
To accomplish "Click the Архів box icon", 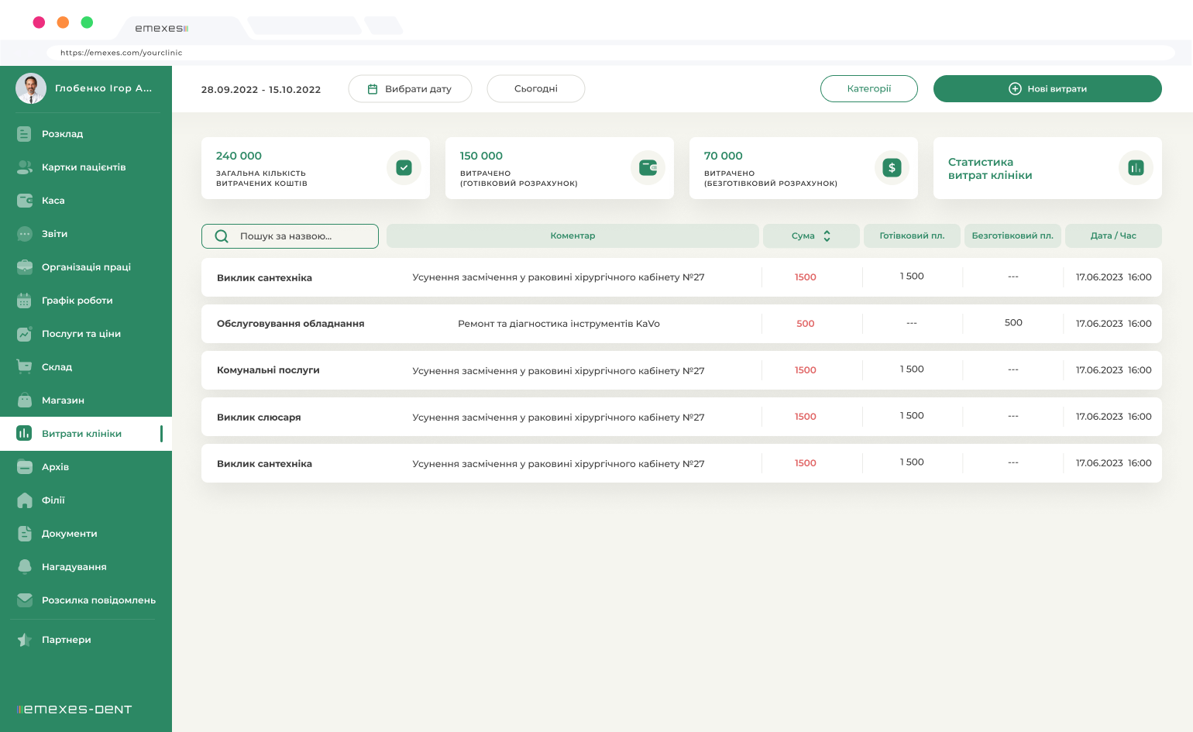I will tap(24, 467).
